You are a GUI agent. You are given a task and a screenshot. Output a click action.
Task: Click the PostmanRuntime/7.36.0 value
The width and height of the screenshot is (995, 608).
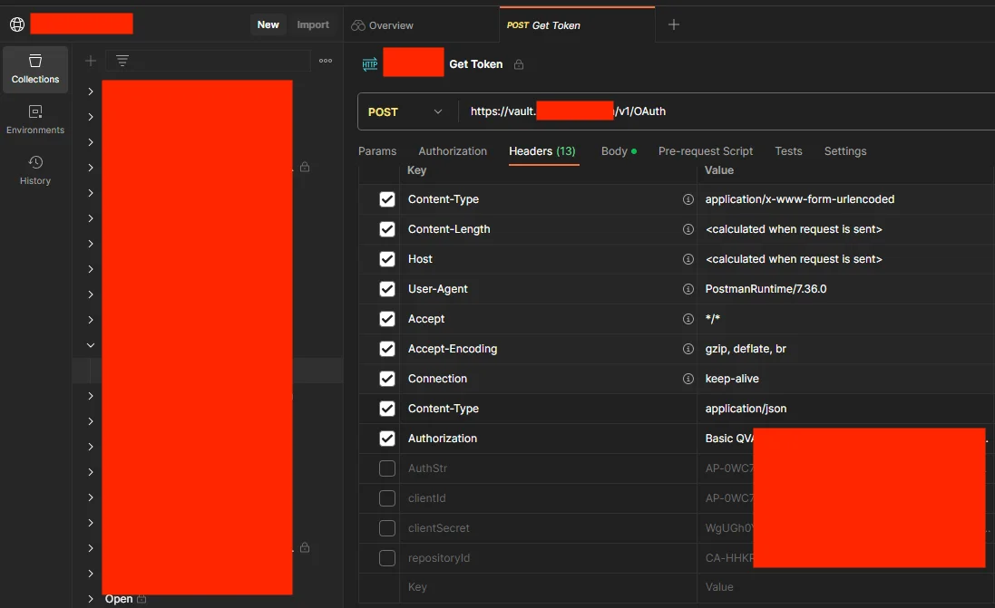[766, 288]
